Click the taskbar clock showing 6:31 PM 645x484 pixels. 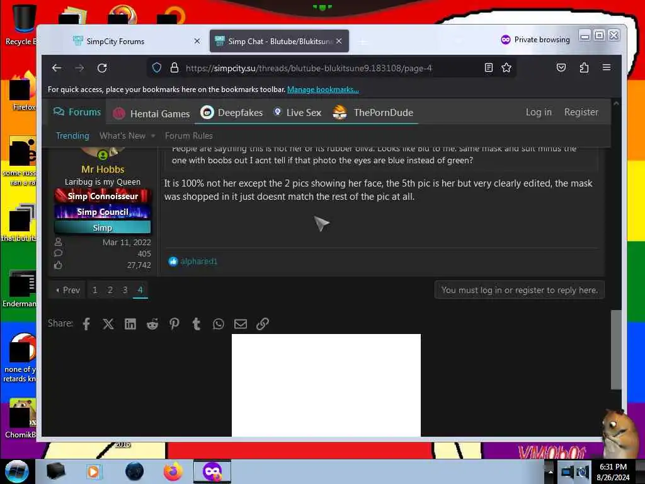pos(613,471)
